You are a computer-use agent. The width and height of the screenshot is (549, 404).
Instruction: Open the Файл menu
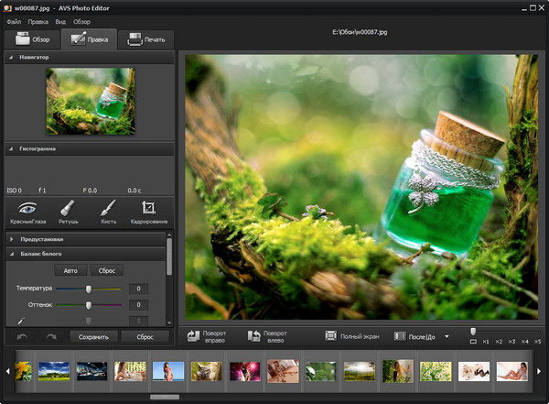[14, 21]
